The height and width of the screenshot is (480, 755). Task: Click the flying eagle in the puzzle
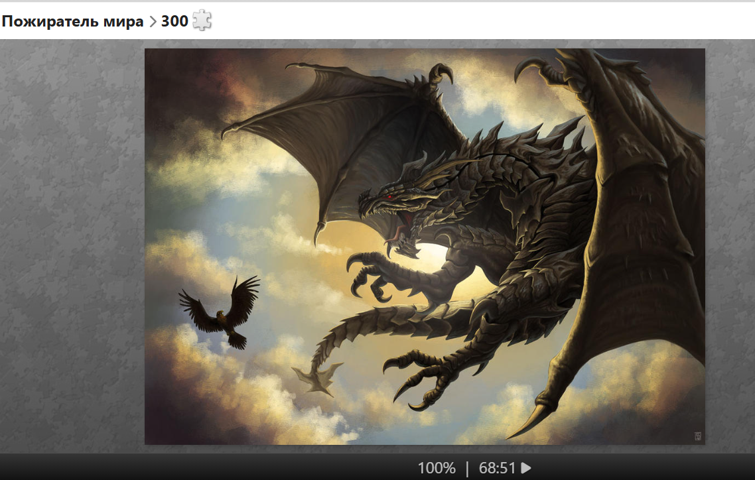tap(221, 311)
